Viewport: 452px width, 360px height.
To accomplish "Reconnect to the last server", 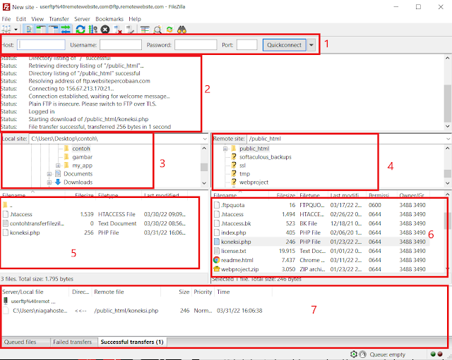I will point(130,30).
